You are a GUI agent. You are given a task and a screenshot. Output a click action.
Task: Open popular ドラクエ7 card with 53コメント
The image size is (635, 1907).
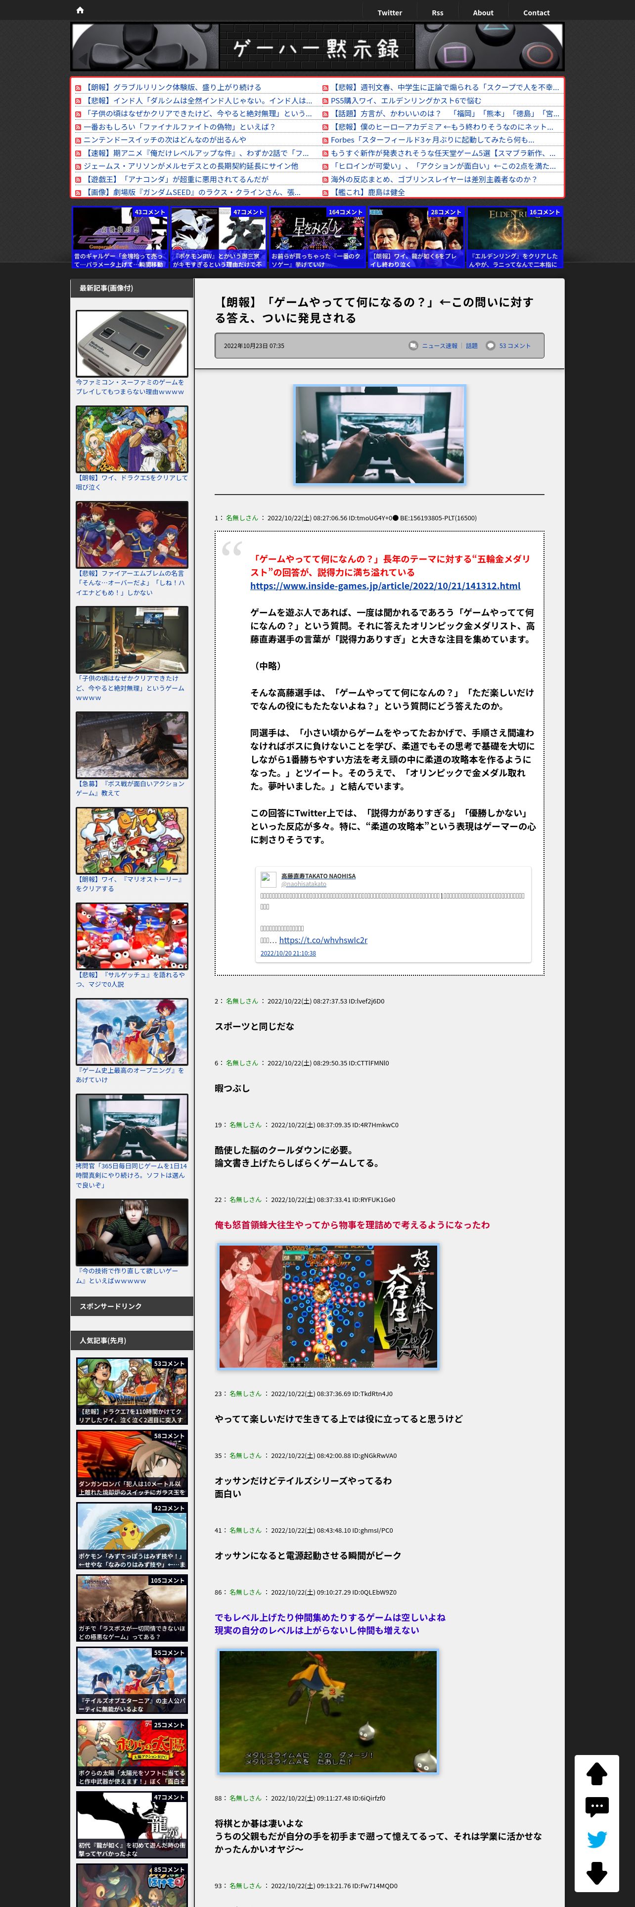132,1392
